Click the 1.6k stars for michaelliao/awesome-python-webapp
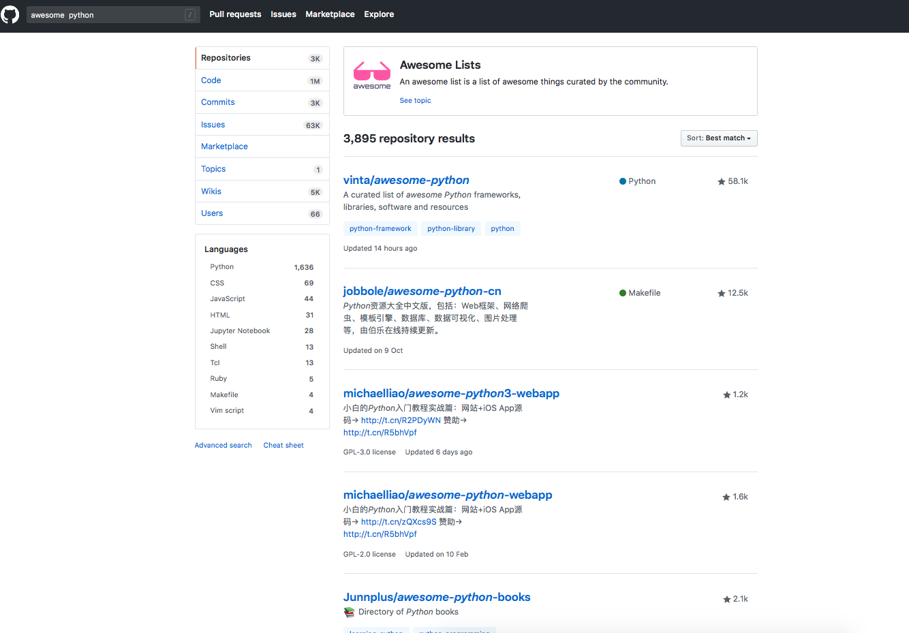The width and height of the screenshot is (909, 633). [x=735, y=497]
